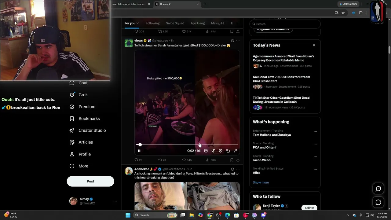Switch to the Ape Gang tab

click(198, 23)
